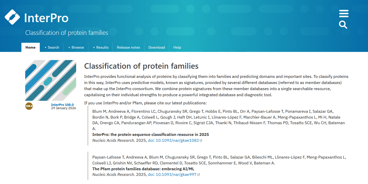Follow doi: 10.1093/nar/gkae1082 link
368x184 pixels.
coord(173,140)
